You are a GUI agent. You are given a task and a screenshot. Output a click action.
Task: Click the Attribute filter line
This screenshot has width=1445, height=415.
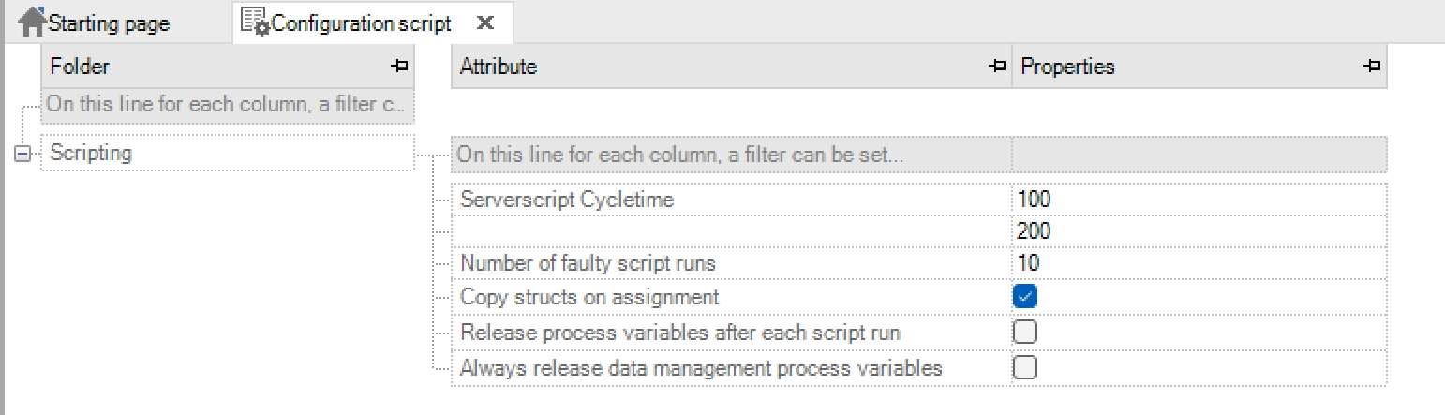[731, 155]
